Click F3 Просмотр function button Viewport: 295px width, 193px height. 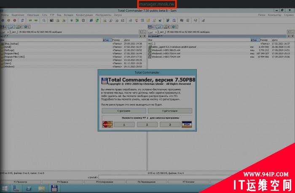point(21,182)
